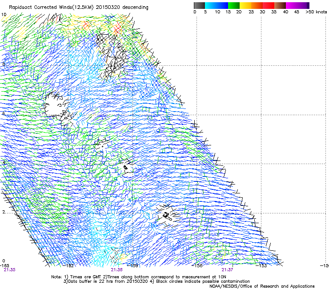Click the cyan-blue 5-15 knots legend segment
The height and width of the screenshot is (289, 329).
pyautogui.click(x=217, y=5)
